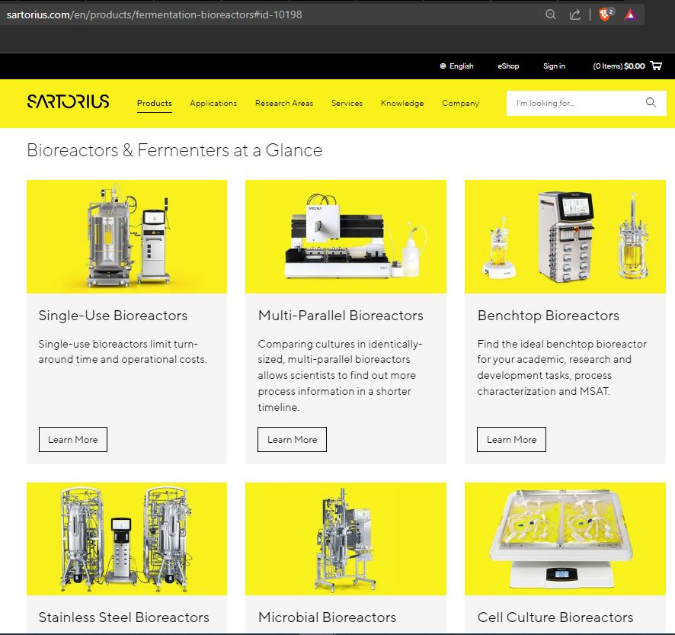The height and width of the screenshot is (635, 675).
Task: Click the share page icon in address bar
Action: (x=574, y=14)
